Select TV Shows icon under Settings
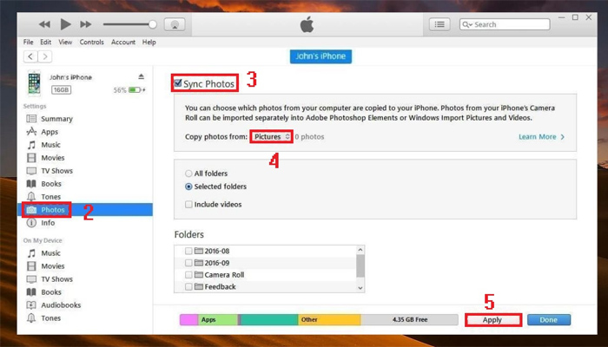 [31, 171]
